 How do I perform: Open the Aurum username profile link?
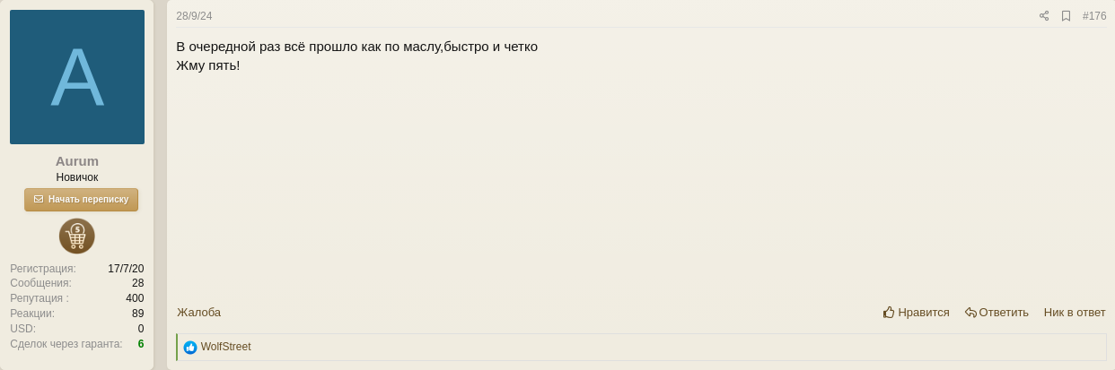(77, 161)
